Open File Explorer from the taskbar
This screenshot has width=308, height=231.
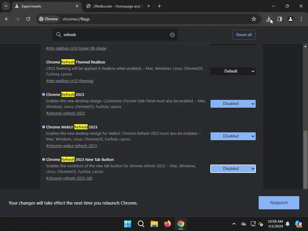click(154, 224)
